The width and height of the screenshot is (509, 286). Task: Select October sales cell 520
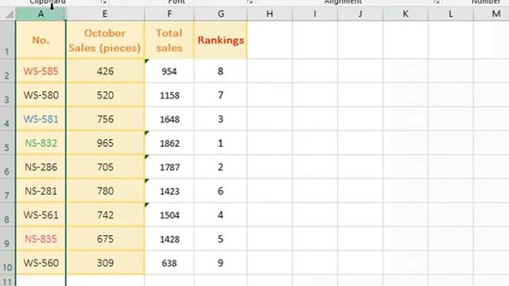pos(105,95)
